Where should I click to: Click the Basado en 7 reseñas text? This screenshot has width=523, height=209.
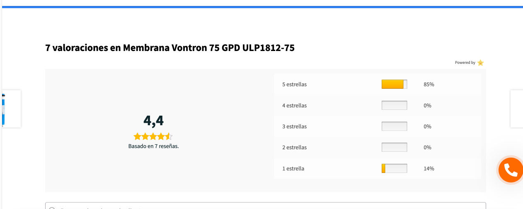153,146
